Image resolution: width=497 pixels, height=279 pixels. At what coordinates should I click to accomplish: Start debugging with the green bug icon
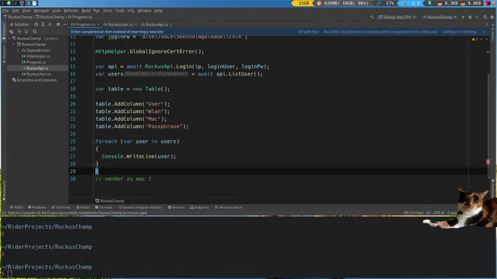[470, 17]
